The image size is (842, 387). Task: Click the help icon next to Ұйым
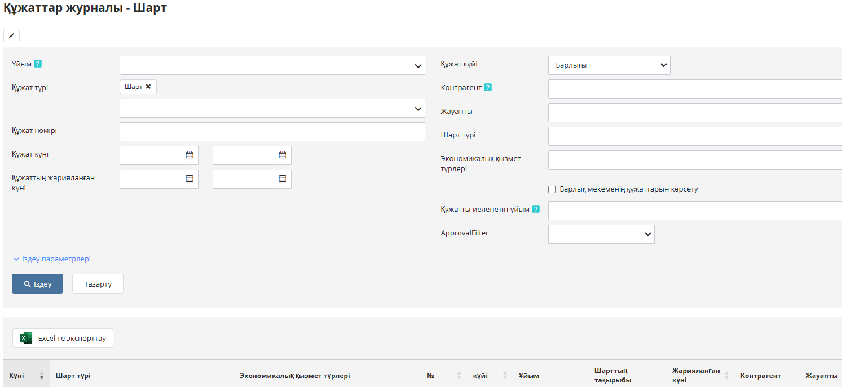38,64
